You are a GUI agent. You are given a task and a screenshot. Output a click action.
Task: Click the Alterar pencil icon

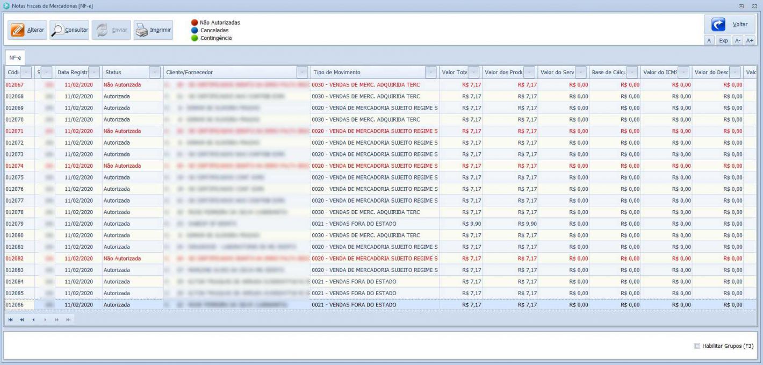click(18, 30)
